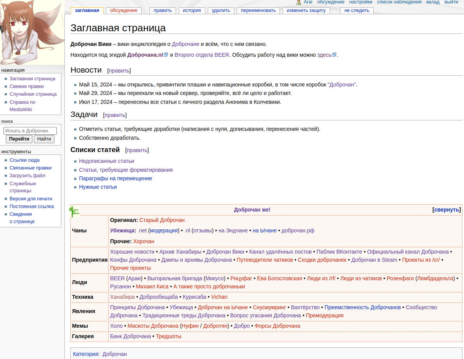The image size is (464, 359).
Task: Edit the "Списки статей" section via its править link
Action: (137, 150)
